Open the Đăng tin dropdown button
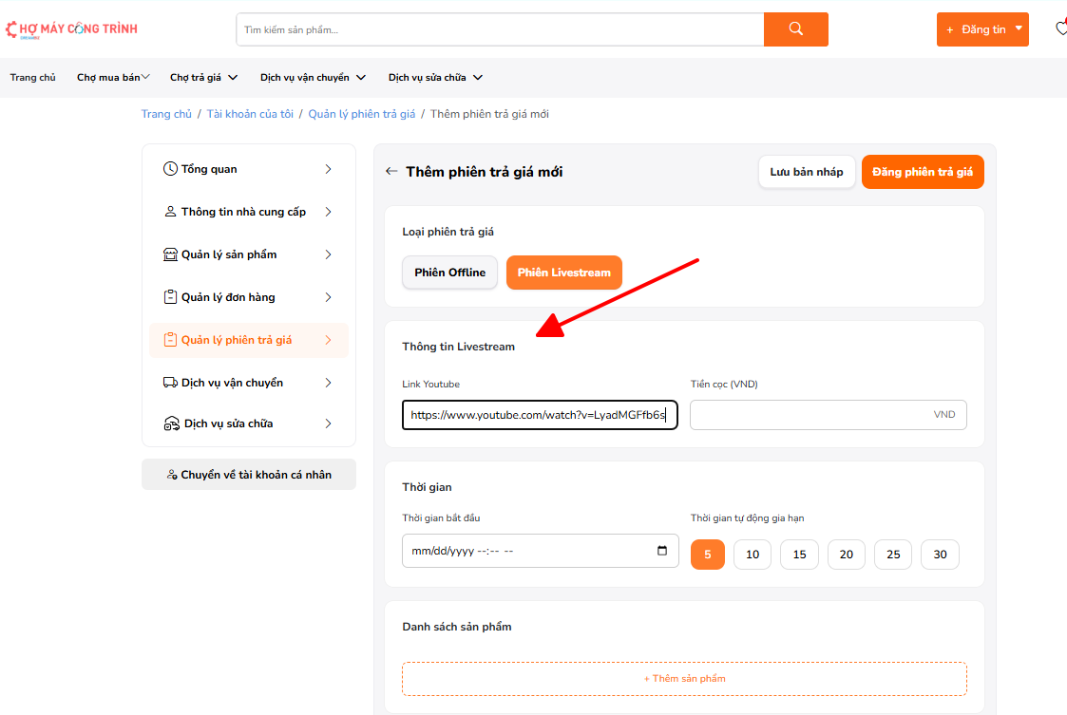This screenshot has height=715, width=1067. click(x=982, y=29)
